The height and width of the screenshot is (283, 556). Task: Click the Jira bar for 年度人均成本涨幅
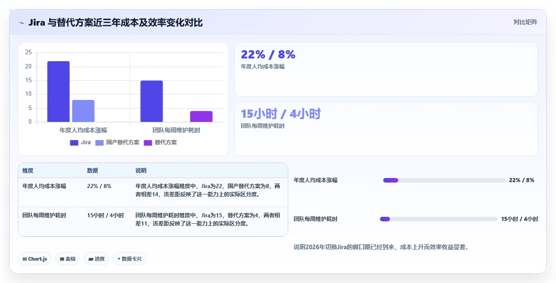(x=58, y=91)
